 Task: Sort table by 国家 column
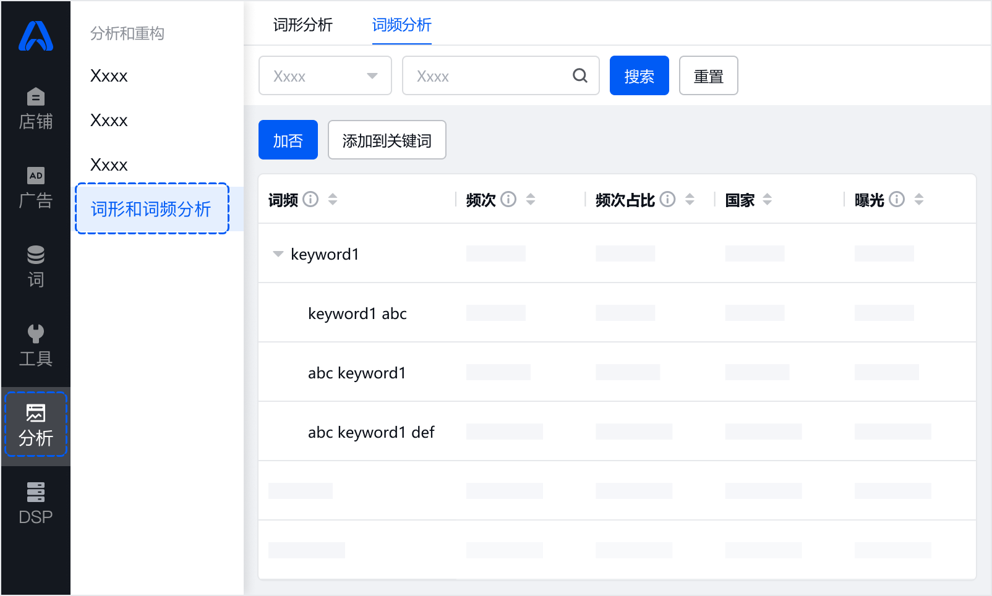coord(768,199)
